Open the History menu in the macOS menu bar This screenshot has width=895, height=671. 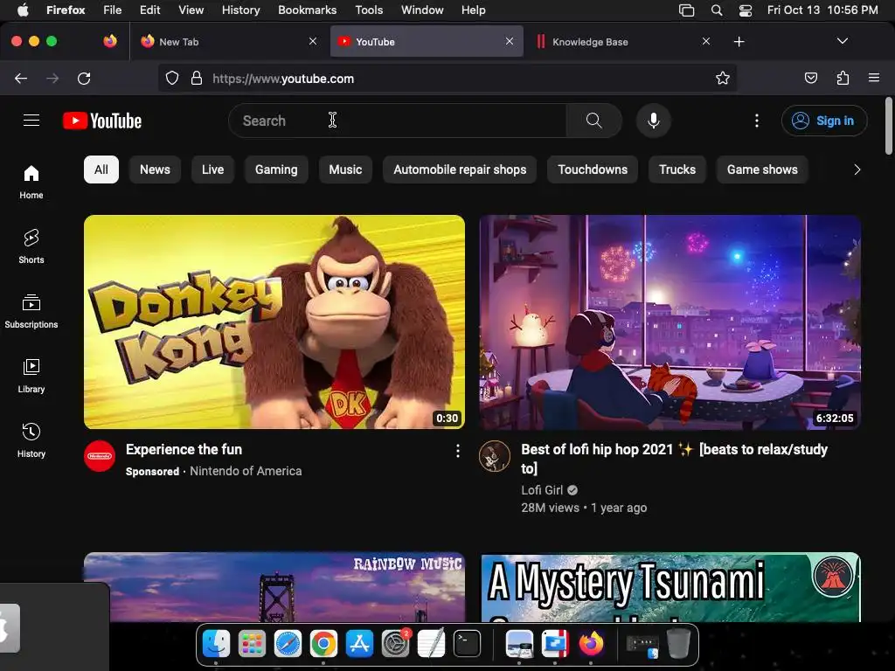coord(240,10)
